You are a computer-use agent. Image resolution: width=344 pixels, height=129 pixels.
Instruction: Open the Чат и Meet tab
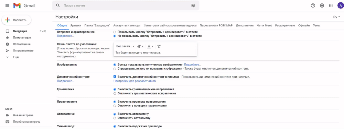pyautogui.click(x=264, y=26)
